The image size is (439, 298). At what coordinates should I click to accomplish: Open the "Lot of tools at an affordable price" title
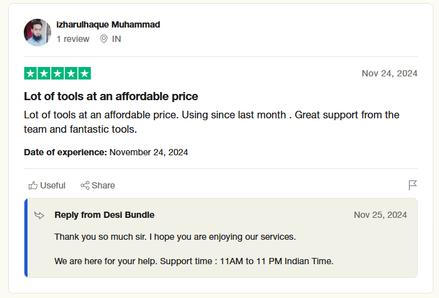tap(111, 96)
